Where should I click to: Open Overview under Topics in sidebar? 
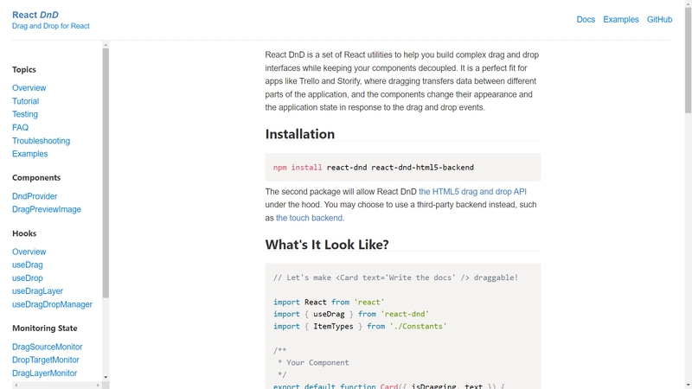click(x=29, y=88)
